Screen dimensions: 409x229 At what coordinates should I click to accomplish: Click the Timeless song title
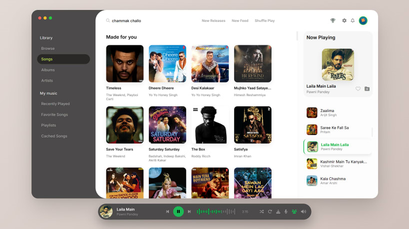pyautogui.click(x=113, y=88)
